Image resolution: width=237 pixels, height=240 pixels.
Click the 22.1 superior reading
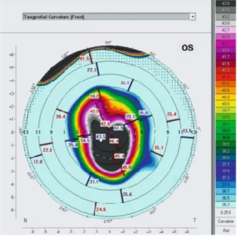[x=92, y=70]
